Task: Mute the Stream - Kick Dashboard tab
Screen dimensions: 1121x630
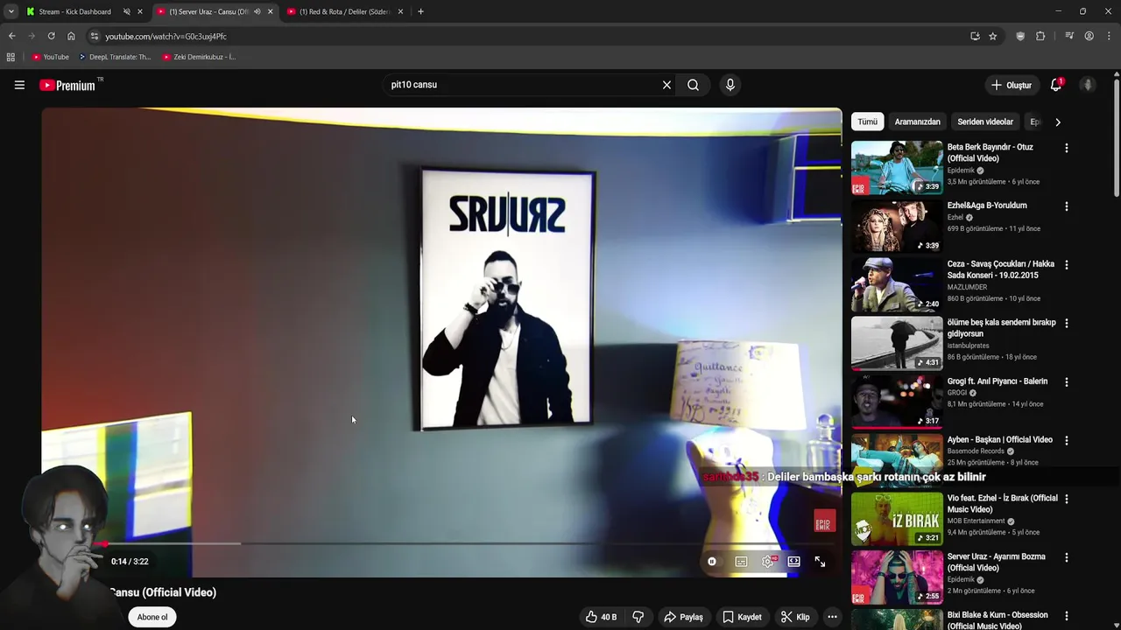Action: (126, 11)
